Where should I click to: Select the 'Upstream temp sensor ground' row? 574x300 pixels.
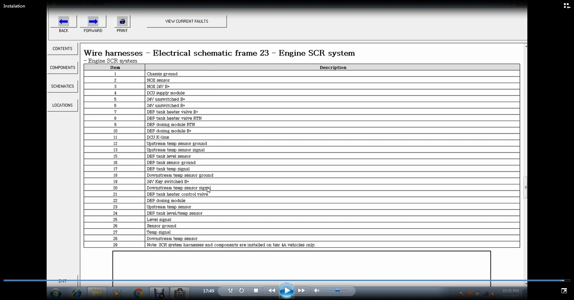point(302,144)
